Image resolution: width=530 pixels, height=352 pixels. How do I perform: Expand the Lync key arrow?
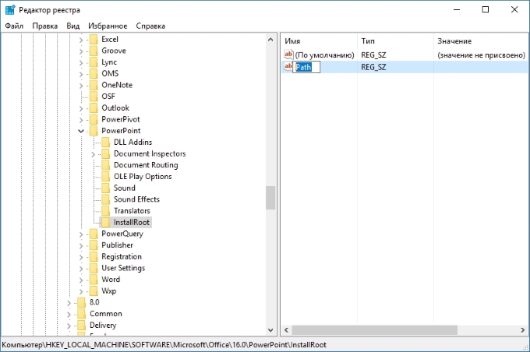[x=81, y=63]
